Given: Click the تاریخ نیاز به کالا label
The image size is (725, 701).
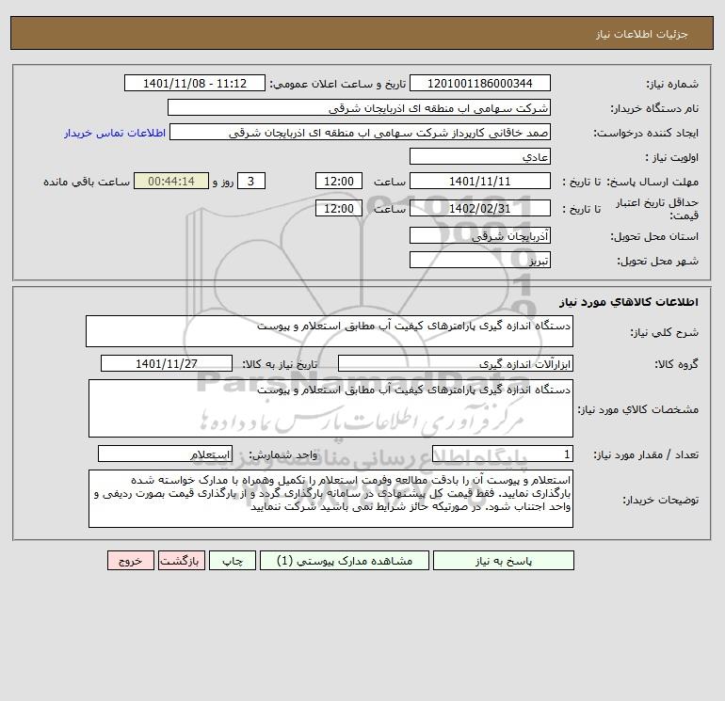Looking at the screenshot, I should coord(280,364).
